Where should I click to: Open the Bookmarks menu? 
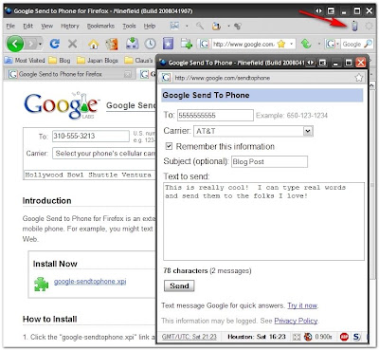(x=100, y=26)
